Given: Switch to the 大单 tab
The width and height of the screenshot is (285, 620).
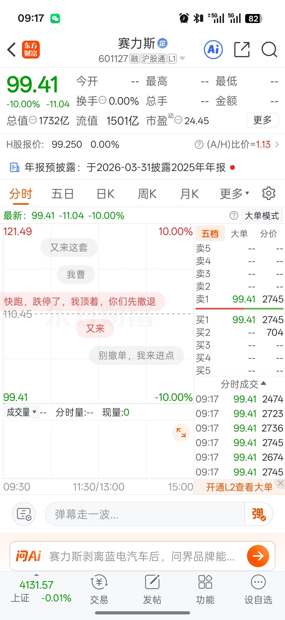Looking at the screenshot, I should [239, 234].
